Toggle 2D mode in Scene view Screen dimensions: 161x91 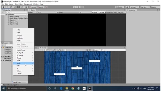click(x=44, y=50)
